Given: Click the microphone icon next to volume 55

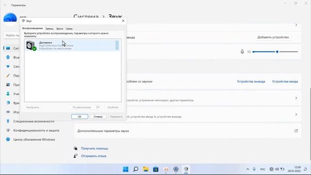Looking at the screenshot, I should pos(242,52).
